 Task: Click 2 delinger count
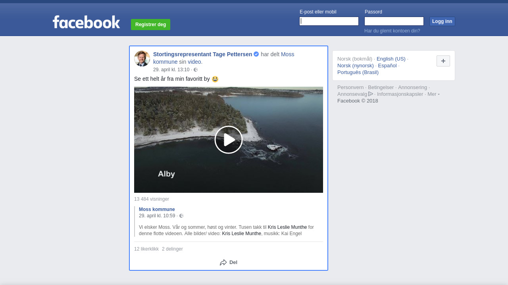(x=172, y=249)
